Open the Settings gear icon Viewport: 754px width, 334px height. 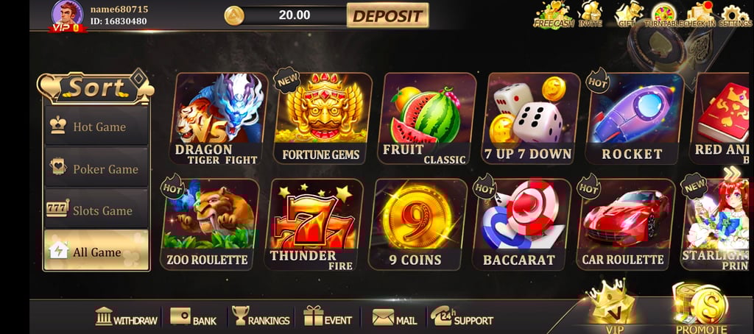click(736, 15)
